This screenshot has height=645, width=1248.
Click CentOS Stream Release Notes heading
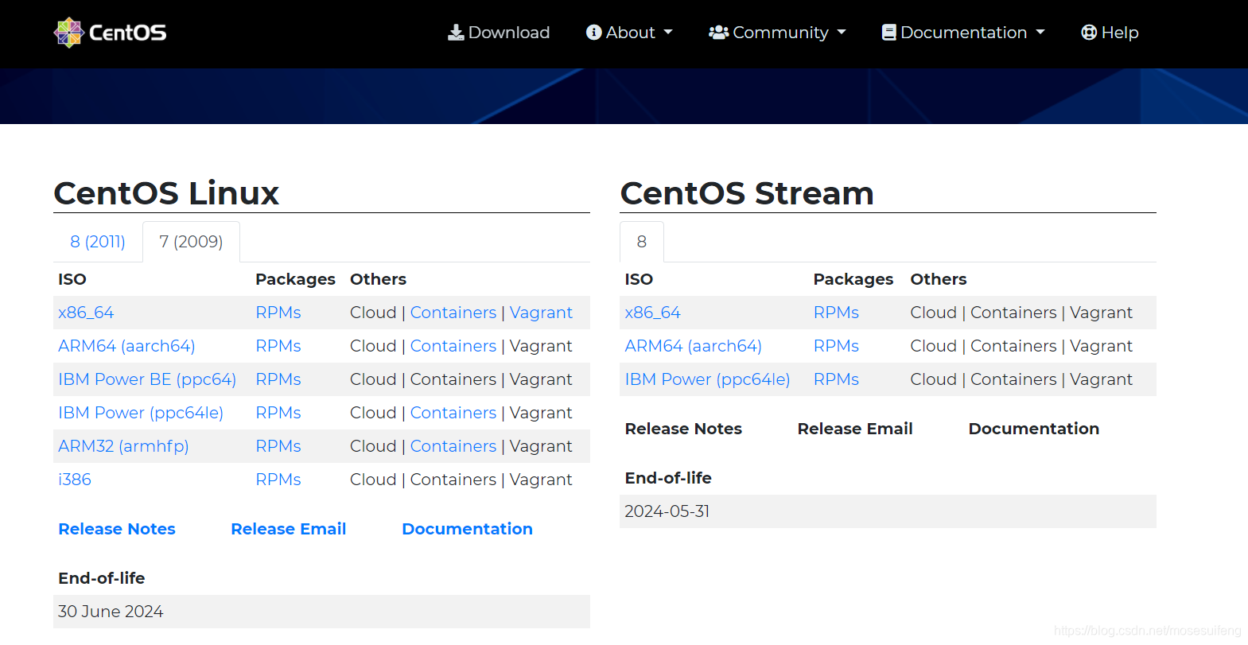683,429
